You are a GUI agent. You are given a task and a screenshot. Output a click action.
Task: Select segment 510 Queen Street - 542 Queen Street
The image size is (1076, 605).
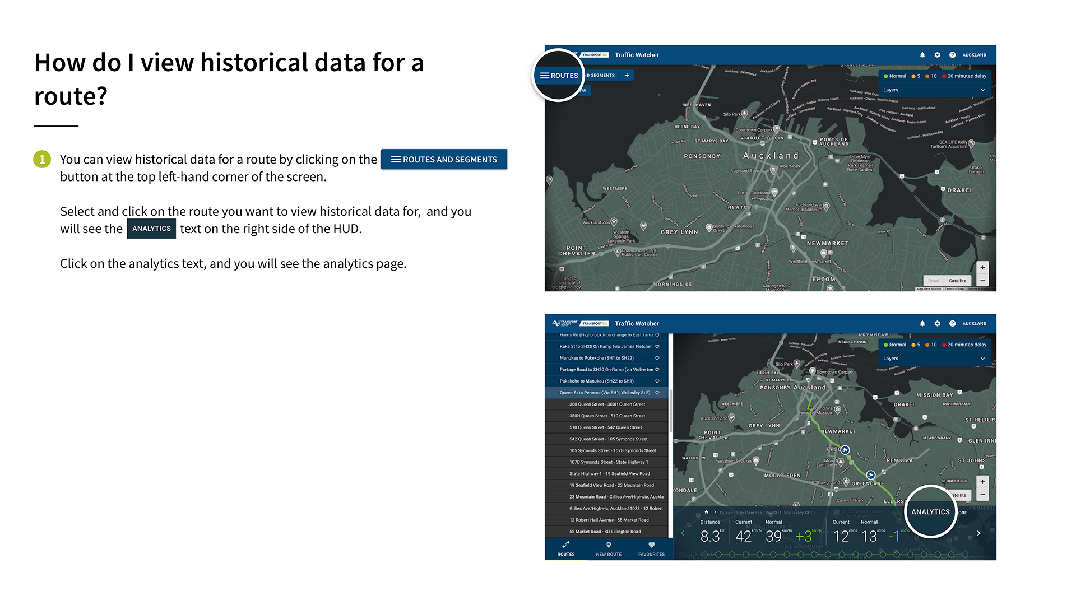[x=606, y=427]
